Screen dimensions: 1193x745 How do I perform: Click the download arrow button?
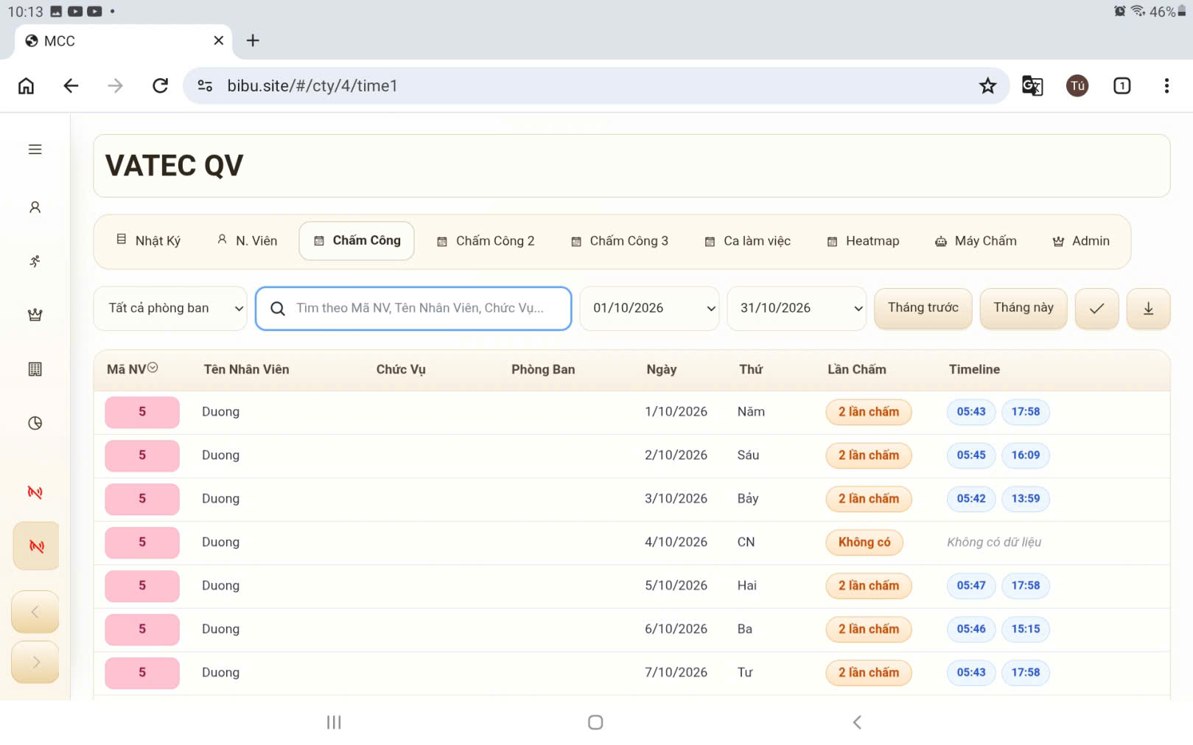[1148, 309]
